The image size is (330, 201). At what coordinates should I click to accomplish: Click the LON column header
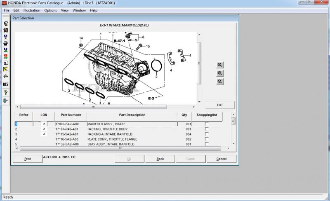44,116
